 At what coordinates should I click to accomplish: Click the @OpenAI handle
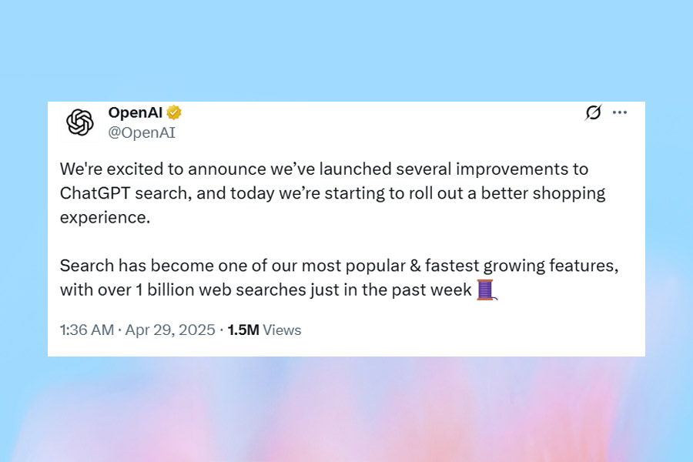coord(142,132)
